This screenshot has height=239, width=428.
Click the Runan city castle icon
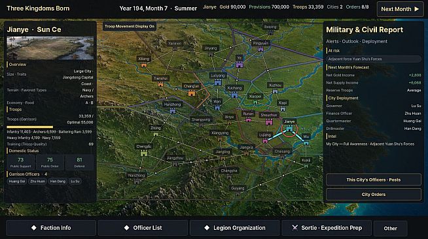[x=249, y=119]
